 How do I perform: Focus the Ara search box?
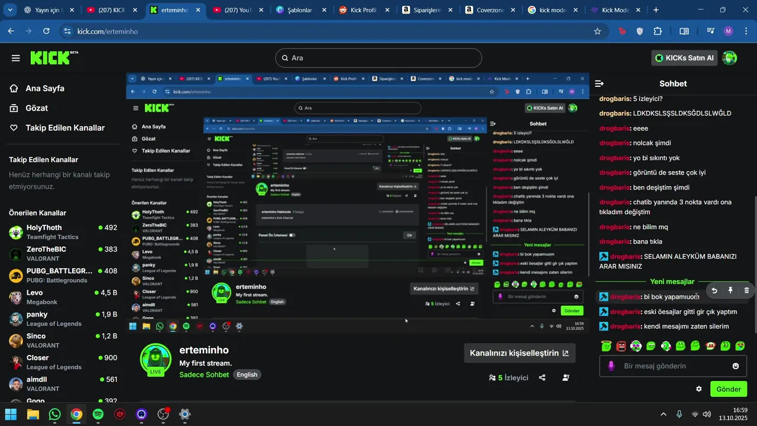[x=378, y=58]
